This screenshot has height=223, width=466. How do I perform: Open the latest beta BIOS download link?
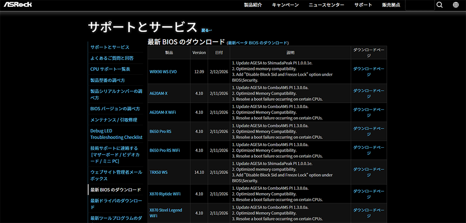(x=258, y=43)
